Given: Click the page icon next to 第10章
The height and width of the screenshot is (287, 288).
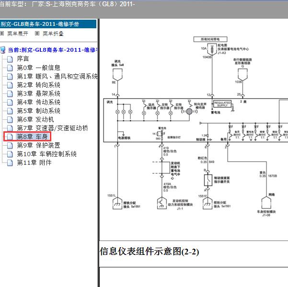Looking at the screenshot, I should click(10, 154).
